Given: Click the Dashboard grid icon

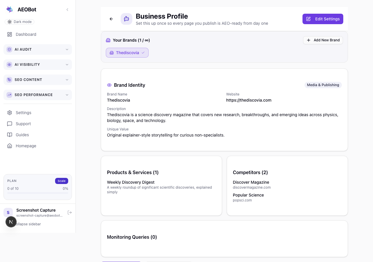Looking at the screenshot, I should point(10,34).
